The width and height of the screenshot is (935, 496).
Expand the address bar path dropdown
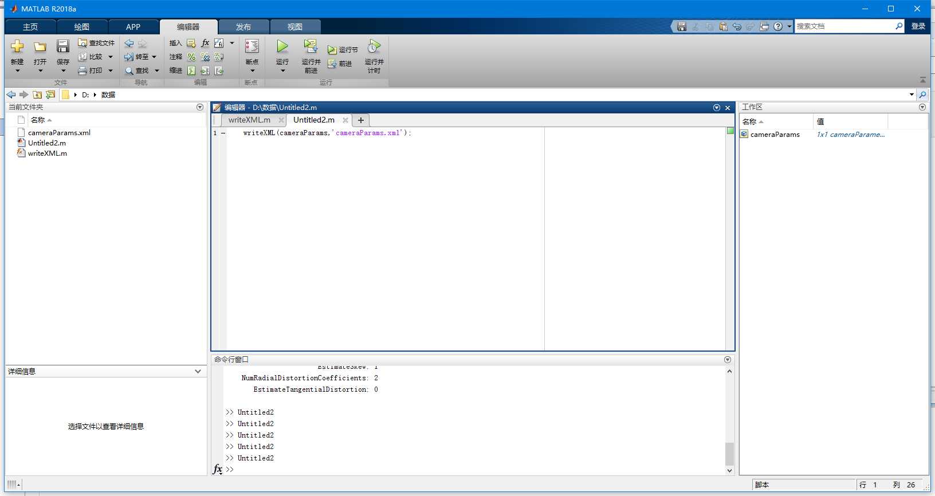912,95
